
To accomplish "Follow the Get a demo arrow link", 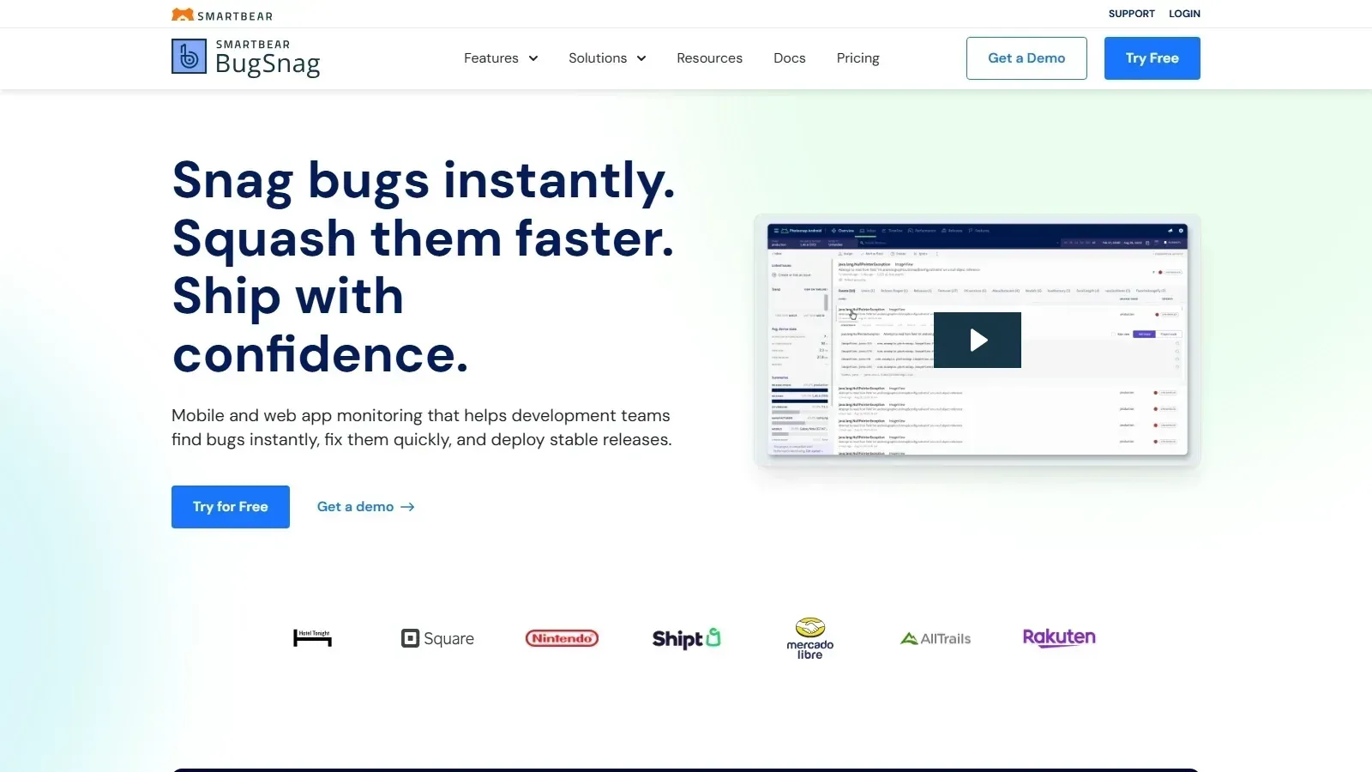I will tap(366, 507).
